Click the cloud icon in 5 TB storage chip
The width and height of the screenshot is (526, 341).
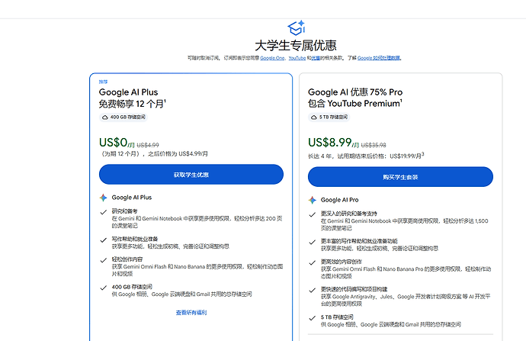tap(314, 117)
